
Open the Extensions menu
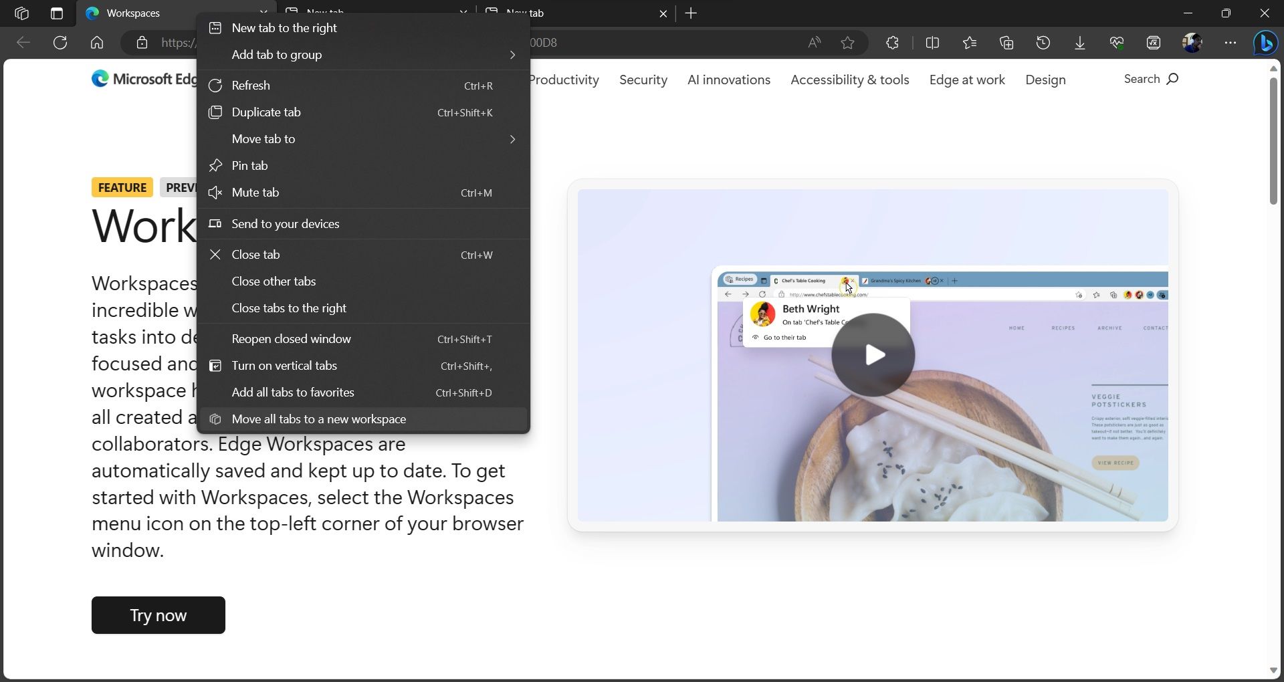(891, 43)
